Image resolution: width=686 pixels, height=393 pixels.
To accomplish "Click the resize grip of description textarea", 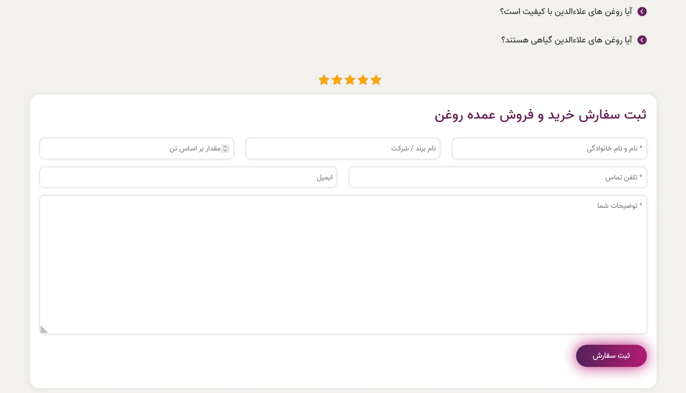I will (43, 330).
